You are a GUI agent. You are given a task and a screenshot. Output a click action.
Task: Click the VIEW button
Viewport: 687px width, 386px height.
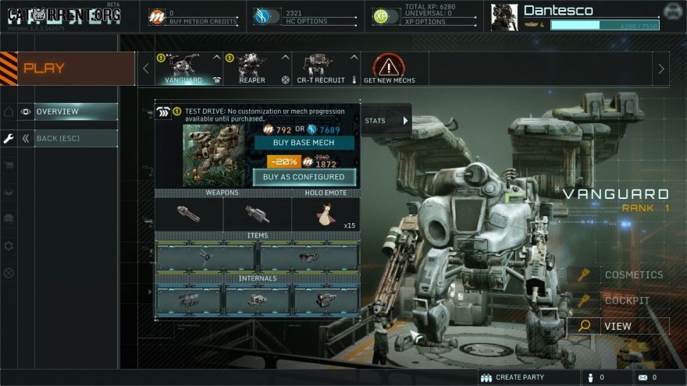[618, 326]
